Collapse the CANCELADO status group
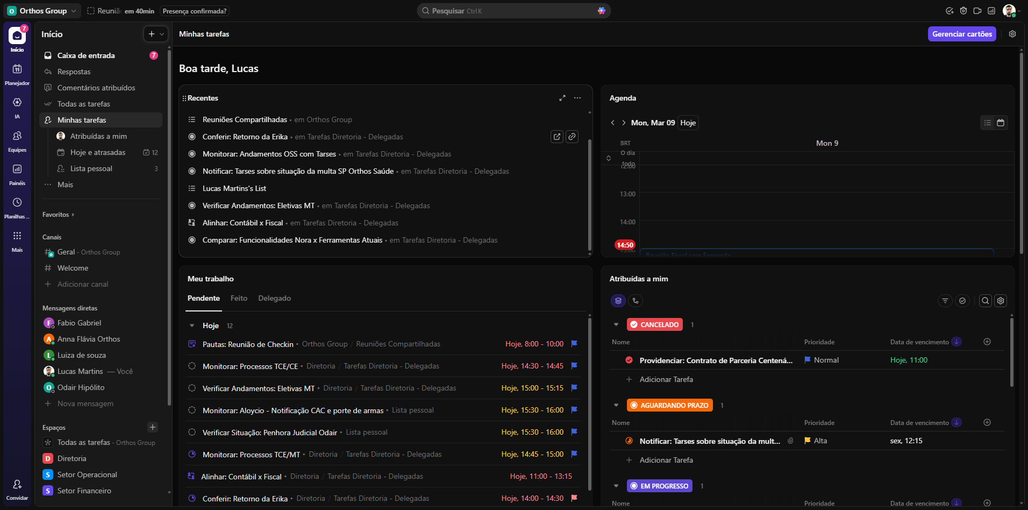 (616, 324)
